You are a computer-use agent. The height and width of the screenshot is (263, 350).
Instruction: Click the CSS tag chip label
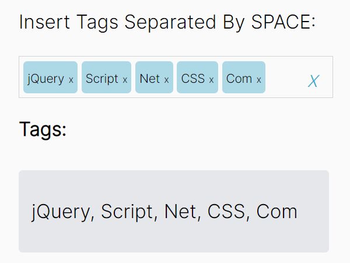193,79
